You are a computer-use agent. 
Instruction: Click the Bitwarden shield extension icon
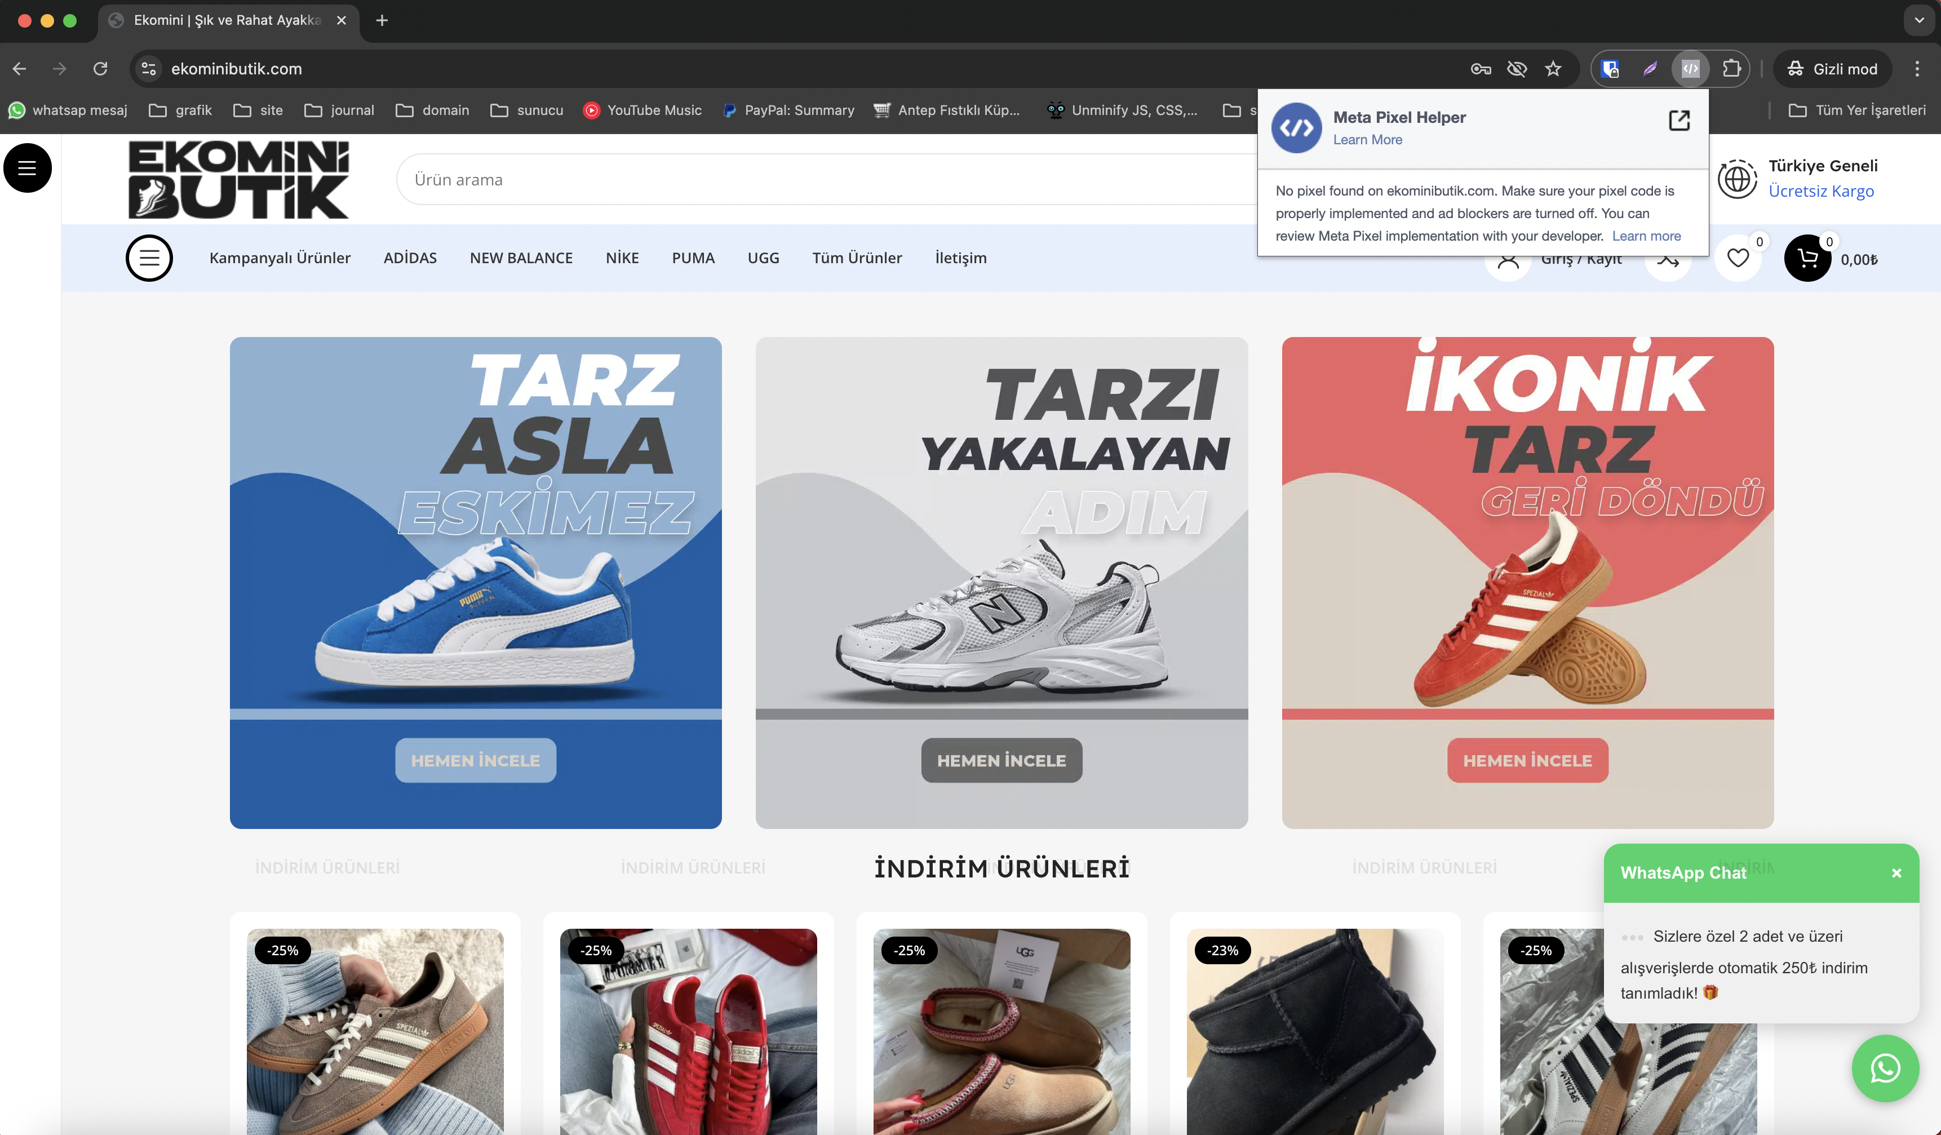point(1611,69)
